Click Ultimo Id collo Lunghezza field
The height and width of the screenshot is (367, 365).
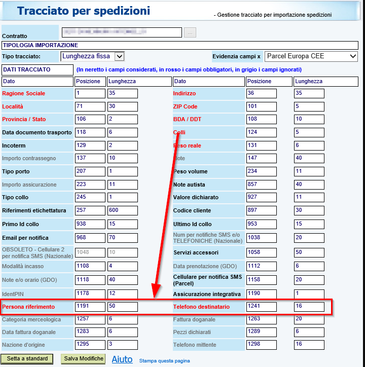point(309,224)
